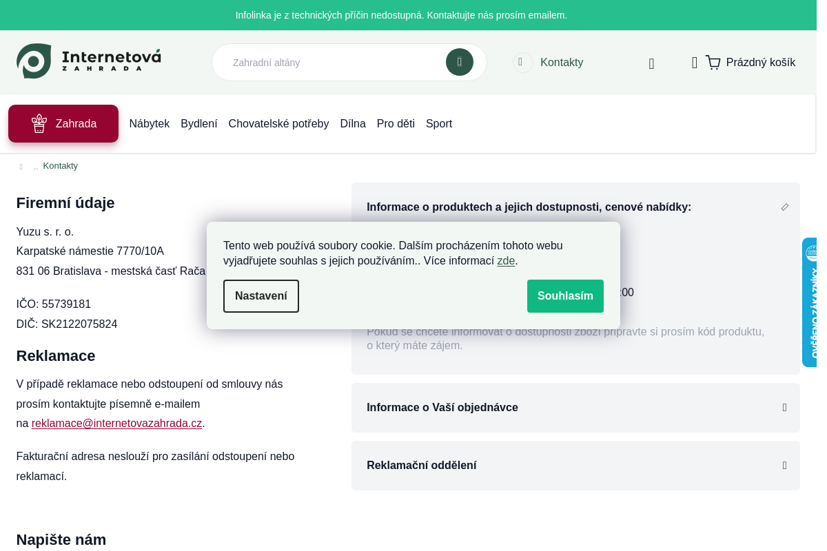Open the Chovatelské potřeby category
The image size is (827, 551).
tap(279, 124)
